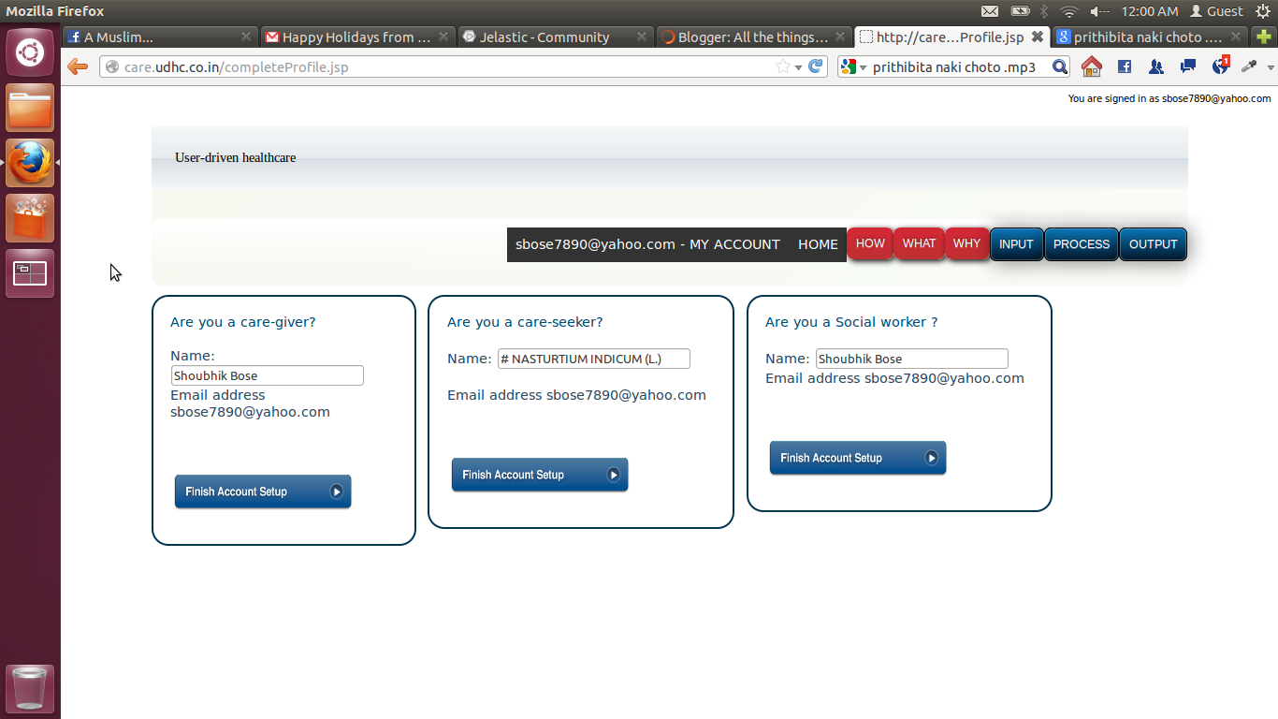Screen dimensions: 1278x719
Task: Expand the eyedropper menu chevron on the toolbar
Action: click(1271, 67)
